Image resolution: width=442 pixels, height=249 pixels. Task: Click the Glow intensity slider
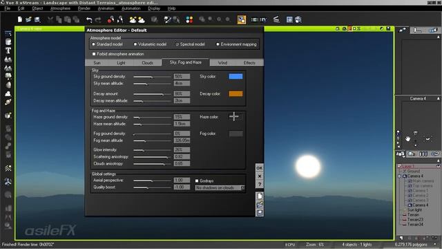point(152,150)
